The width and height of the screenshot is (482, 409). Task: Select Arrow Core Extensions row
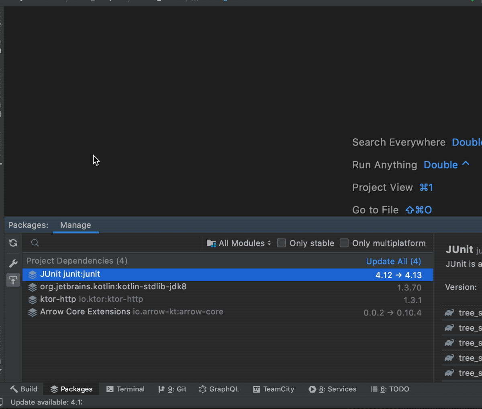(228, 312)
